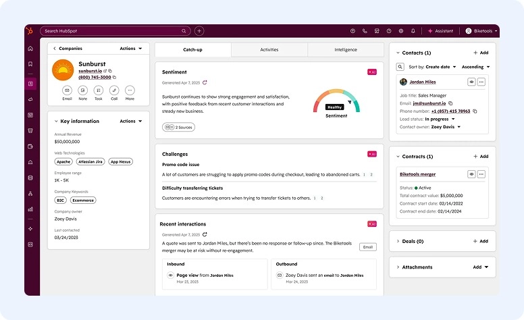Open the Ascending sort order dropdown
524x320 pixels.
[x=476, y=67]
